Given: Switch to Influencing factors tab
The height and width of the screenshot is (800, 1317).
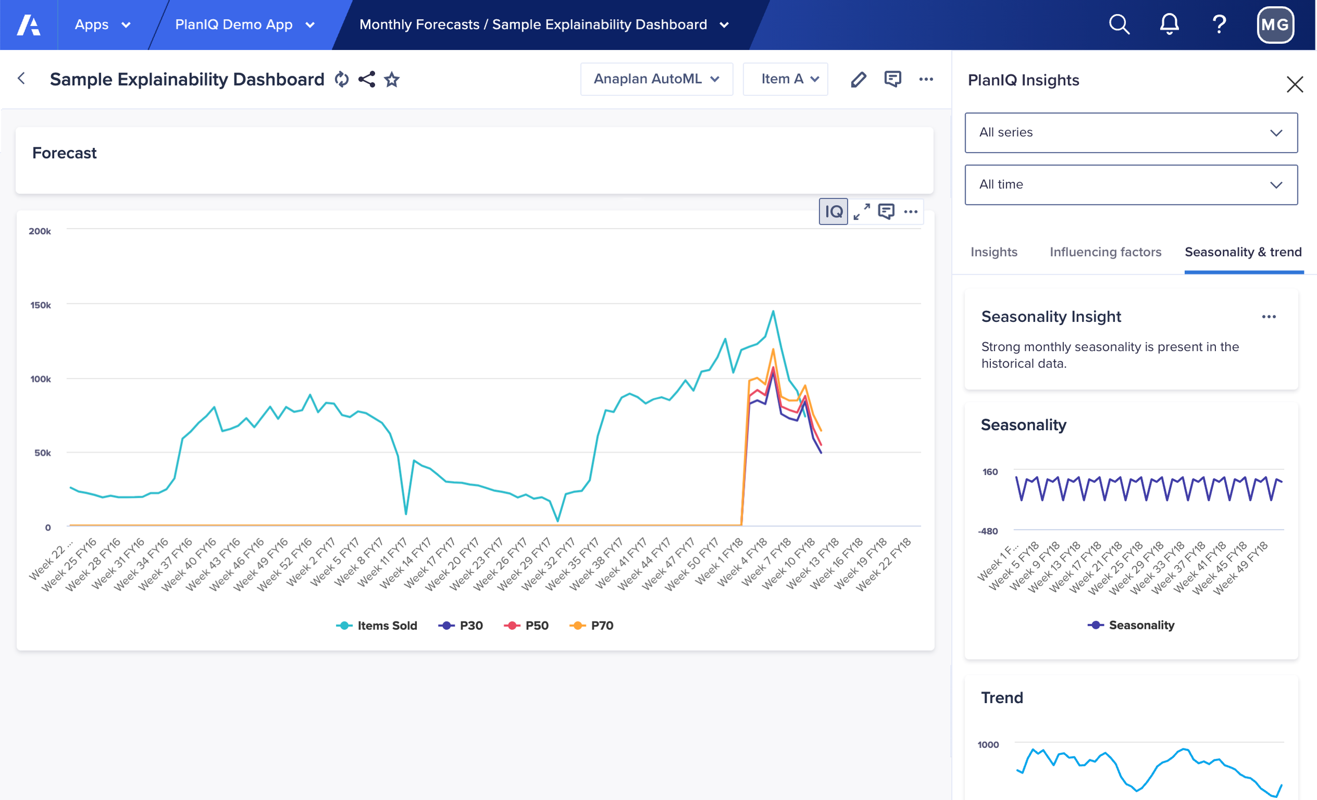Looking at the screenshot, I should click(1105, 252).
